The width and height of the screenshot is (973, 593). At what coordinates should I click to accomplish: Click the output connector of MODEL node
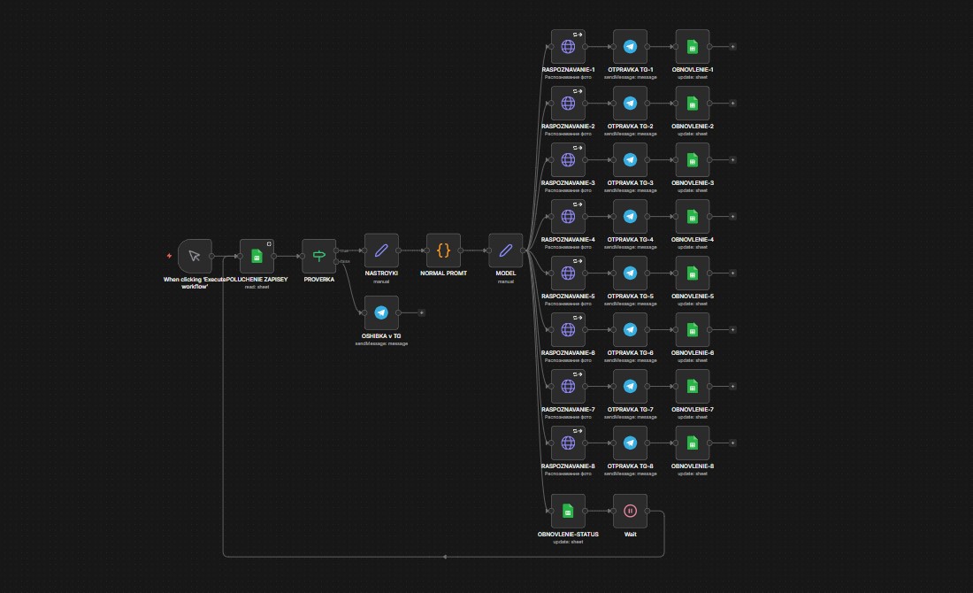pyautogui.click(x=525, y=250)
